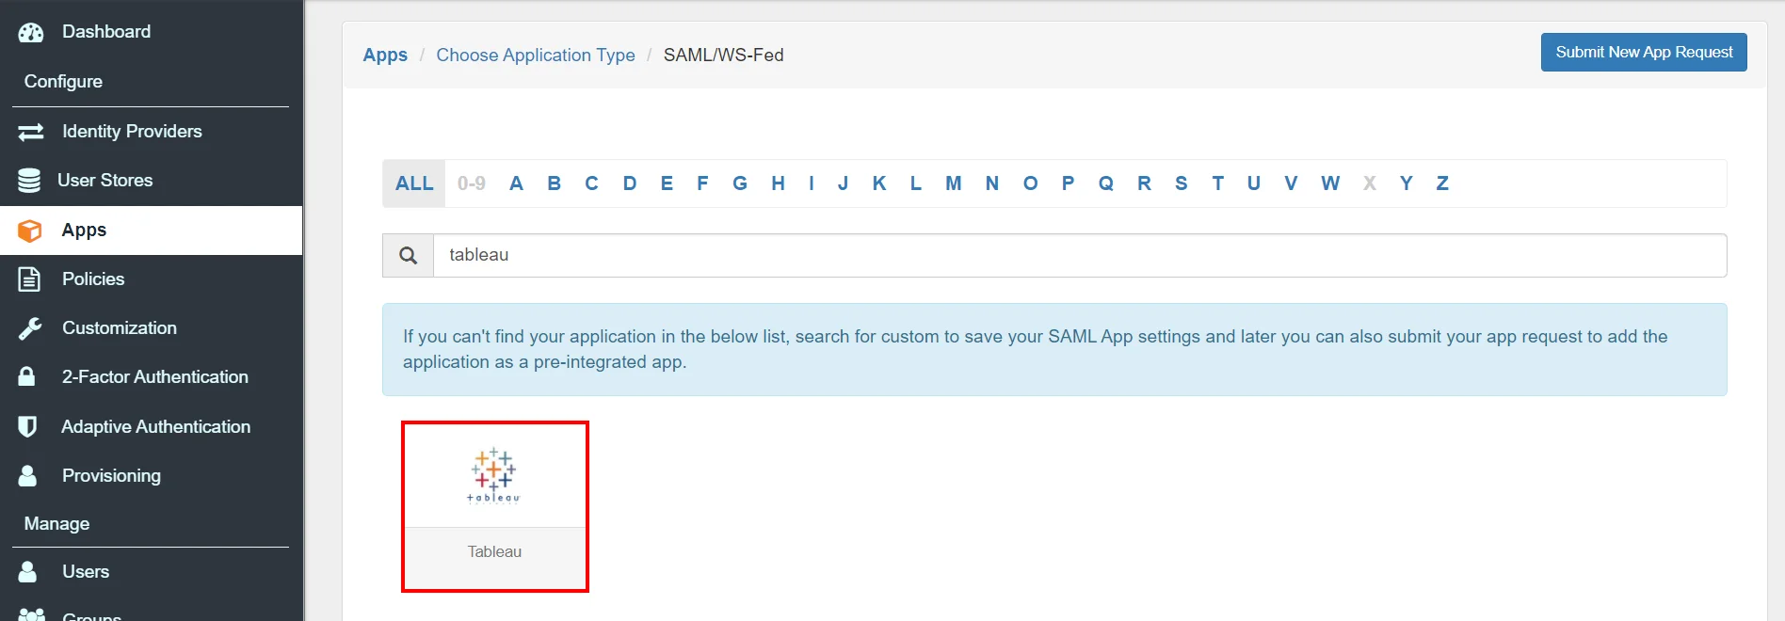Click the Dashboard icon

click(x=30, y=31)
